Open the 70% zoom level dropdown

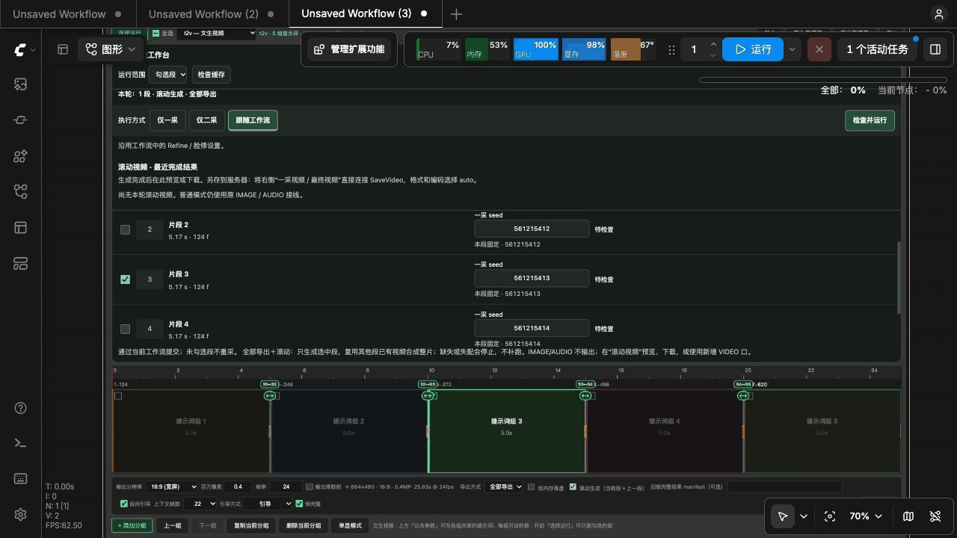[x=866, y=516]
